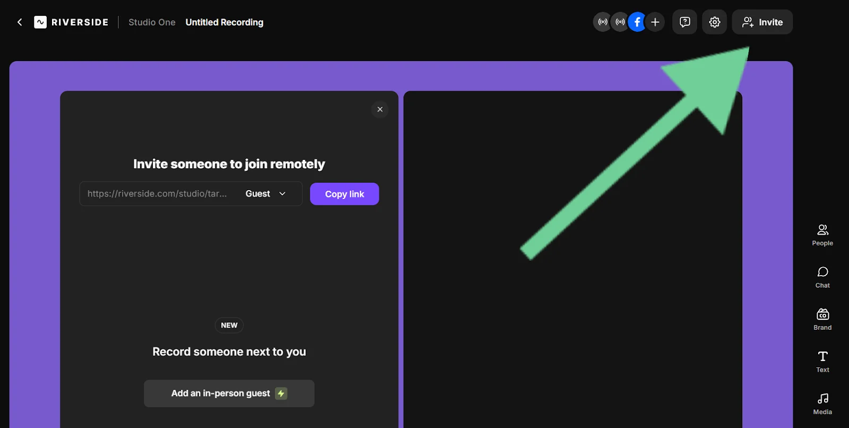
Task: Open the People sidebar panel
Action: click(x=822, y=235)
